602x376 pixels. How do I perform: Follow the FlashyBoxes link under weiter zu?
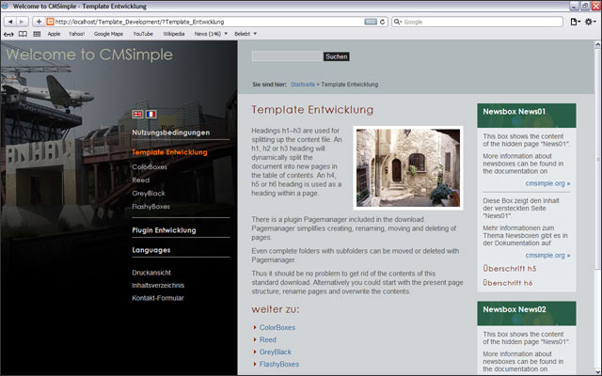coord(279,365)
